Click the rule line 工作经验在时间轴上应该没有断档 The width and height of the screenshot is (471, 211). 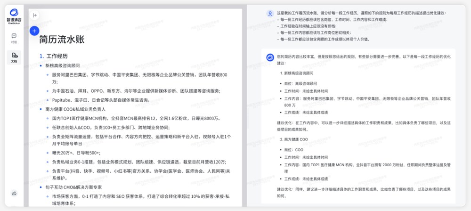[309, 26]
